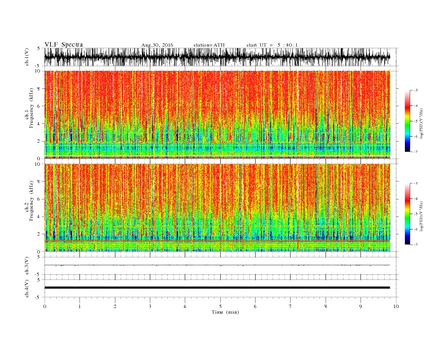Click the "ch.1(V)" axis label

pos(27,57)
